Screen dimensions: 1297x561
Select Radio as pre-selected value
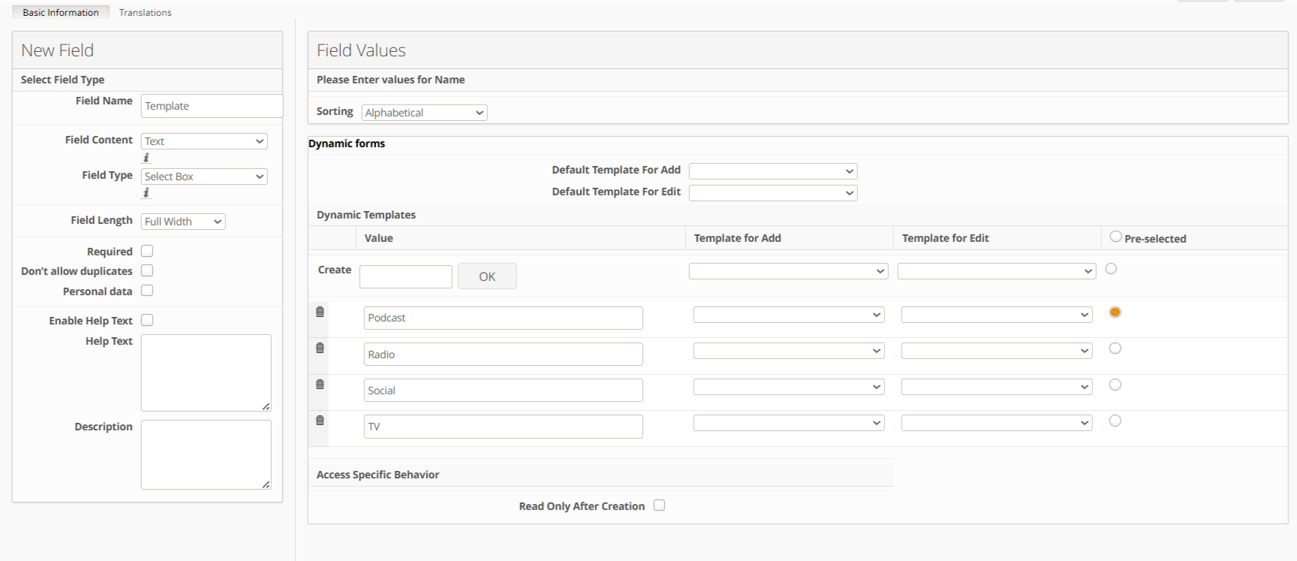1115,348
